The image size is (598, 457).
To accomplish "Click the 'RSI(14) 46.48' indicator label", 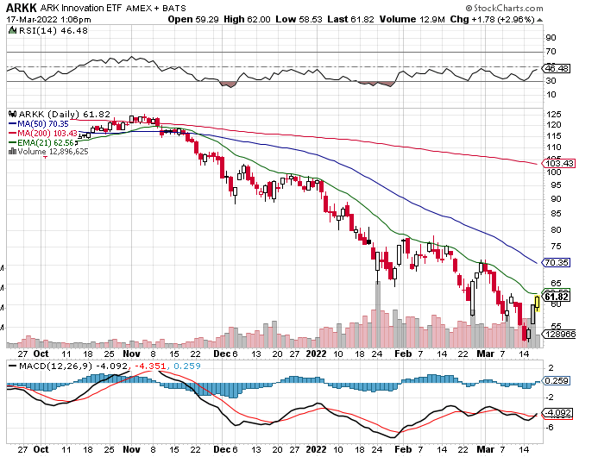I will 54,30.
